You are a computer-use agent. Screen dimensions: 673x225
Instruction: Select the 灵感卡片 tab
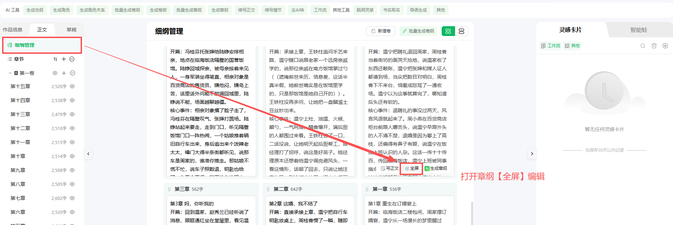tap(570, 30)
